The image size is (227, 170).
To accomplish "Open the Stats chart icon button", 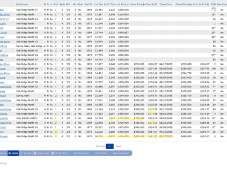I will 13,153.
